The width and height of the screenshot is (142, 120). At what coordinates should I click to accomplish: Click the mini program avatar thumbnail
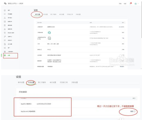click(x=49, y=32)
